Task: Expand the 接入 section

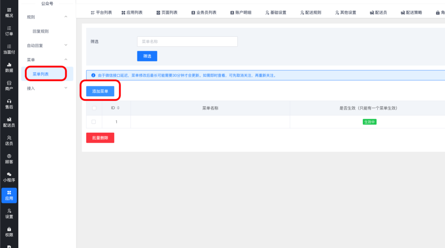Action: point(66,88)
